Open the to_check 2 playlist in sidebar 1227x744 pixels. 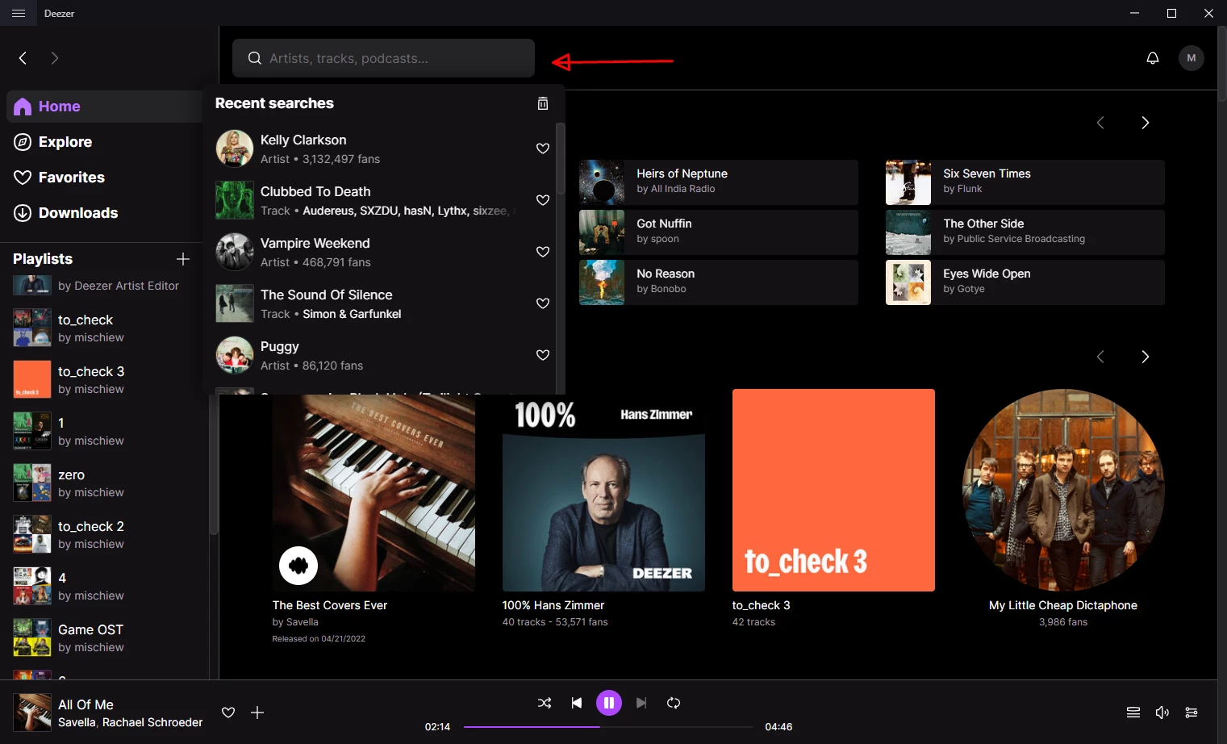coord(105,535)
